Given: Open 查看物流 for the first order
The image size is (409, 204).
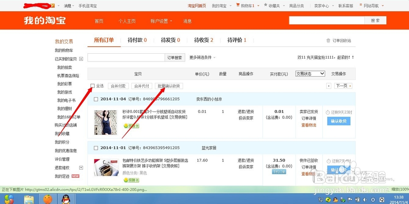Looking at the screenshot, I should pyautogui.click(x=309, y=125).
